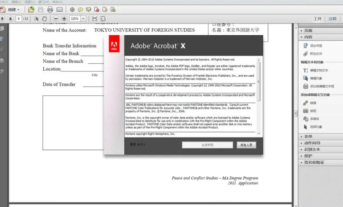Click the 125% zoom value field
The width and height of the screenshot is (343, 207).
(75, 19)
